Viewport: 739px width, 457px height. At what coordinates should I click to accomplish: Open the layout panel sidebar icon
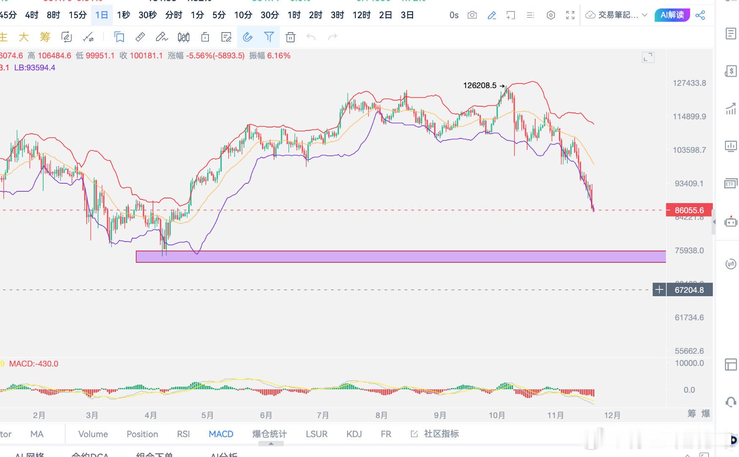731,364
